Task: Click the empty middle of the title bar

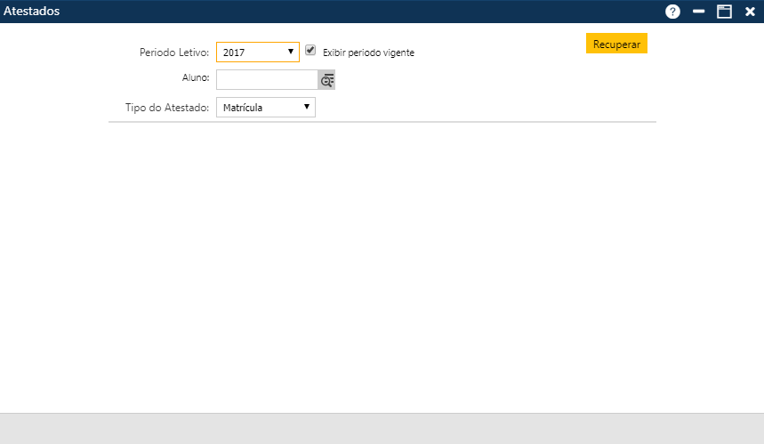Action: [356, 12]
